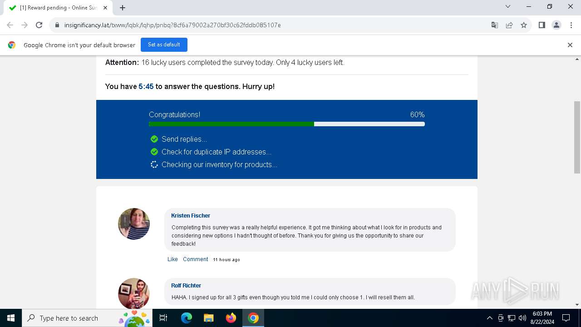Click the duplicate IP addresses checkmark
The width and height of the screenshot is (581, 327).
[154, 152]
